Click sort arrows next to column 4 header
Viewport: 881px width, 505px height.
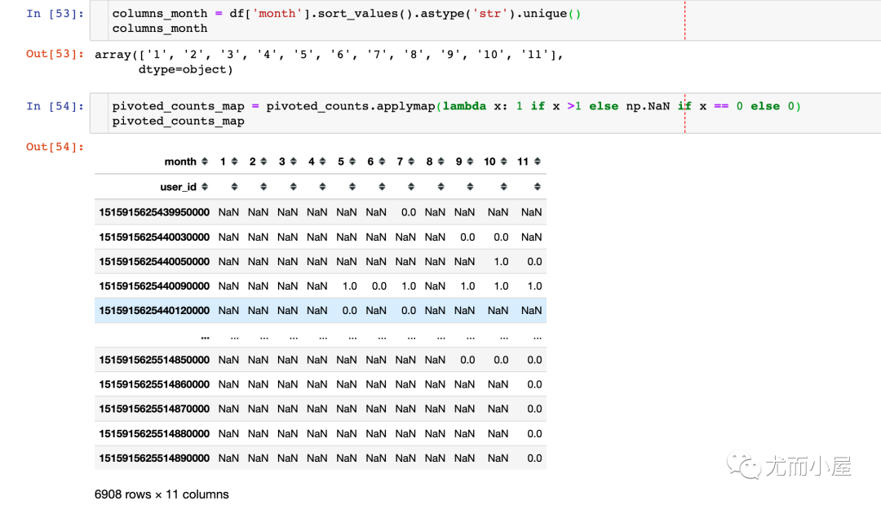[322, 162]
